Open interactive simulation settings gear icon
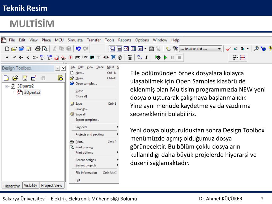The width and height of the screenshot is (272, 204). [x=158, y=57]
